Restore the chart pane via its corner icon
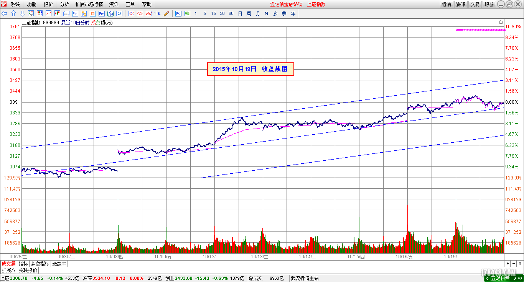Image resolution: width=524 pixels, height=282 pixels. click(x=501, y=22)
